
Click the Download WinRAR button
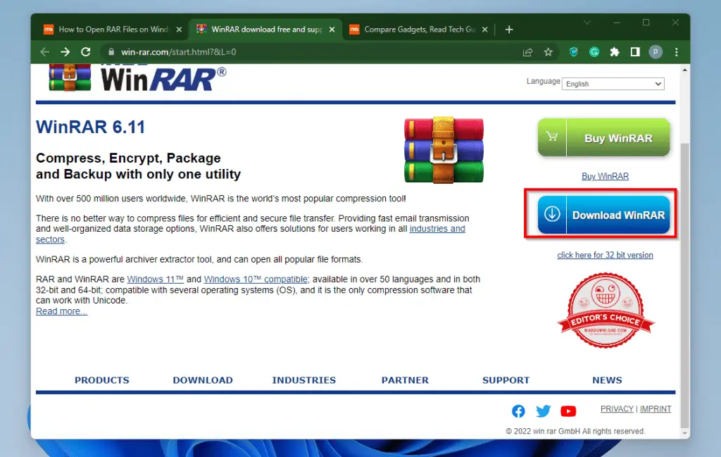coord(603,215)
